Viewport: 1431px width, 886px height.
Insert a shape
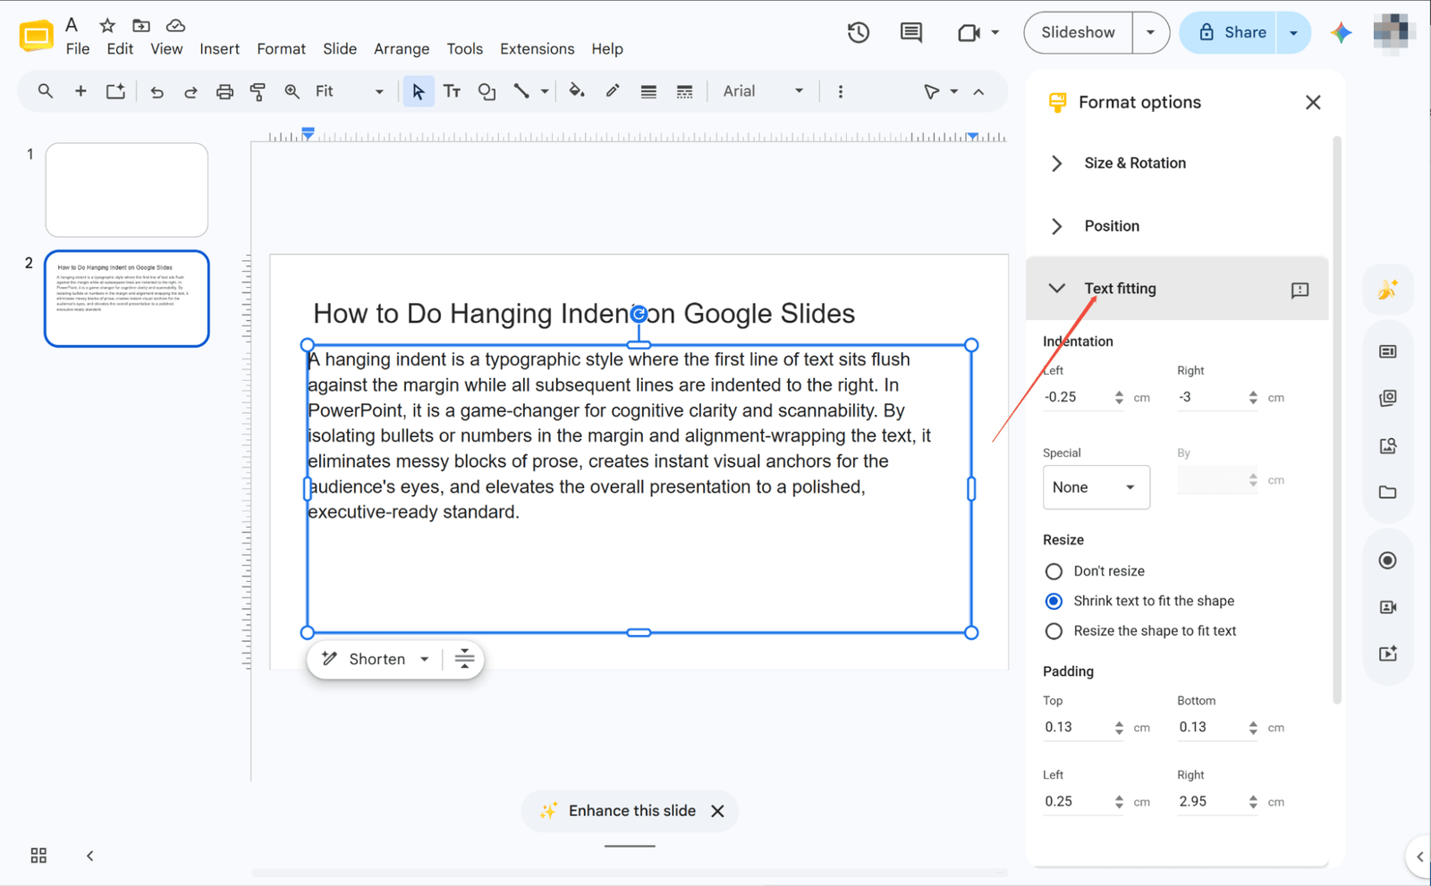487,91
